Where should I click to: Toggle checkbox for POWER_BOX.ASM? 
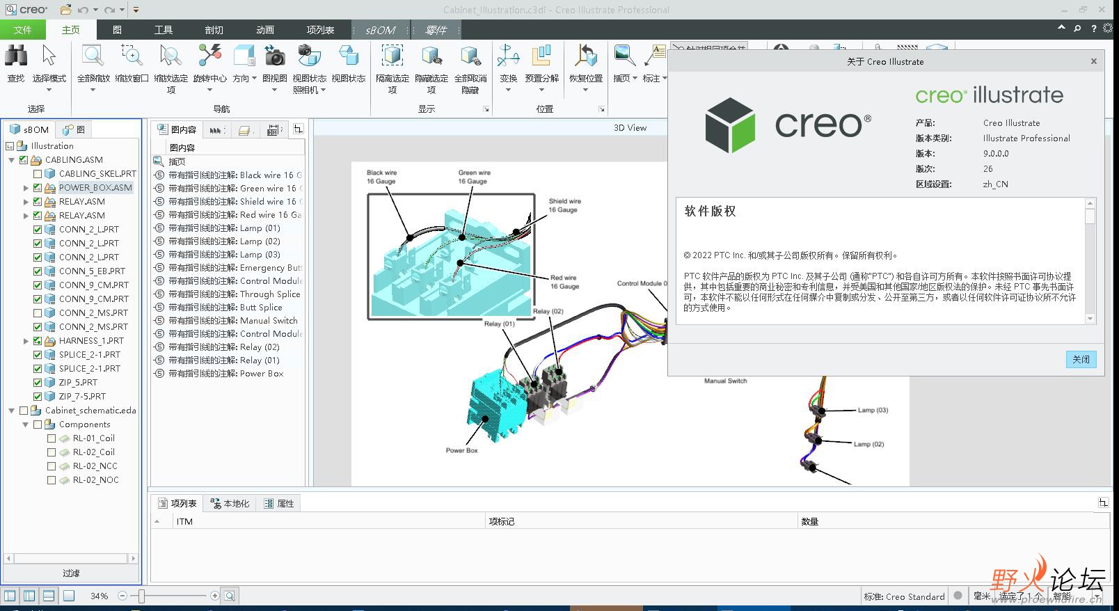[38, 188]
